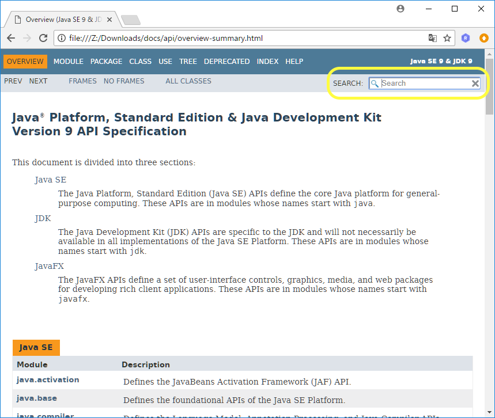Jump to the JavaFX section link

49,266
